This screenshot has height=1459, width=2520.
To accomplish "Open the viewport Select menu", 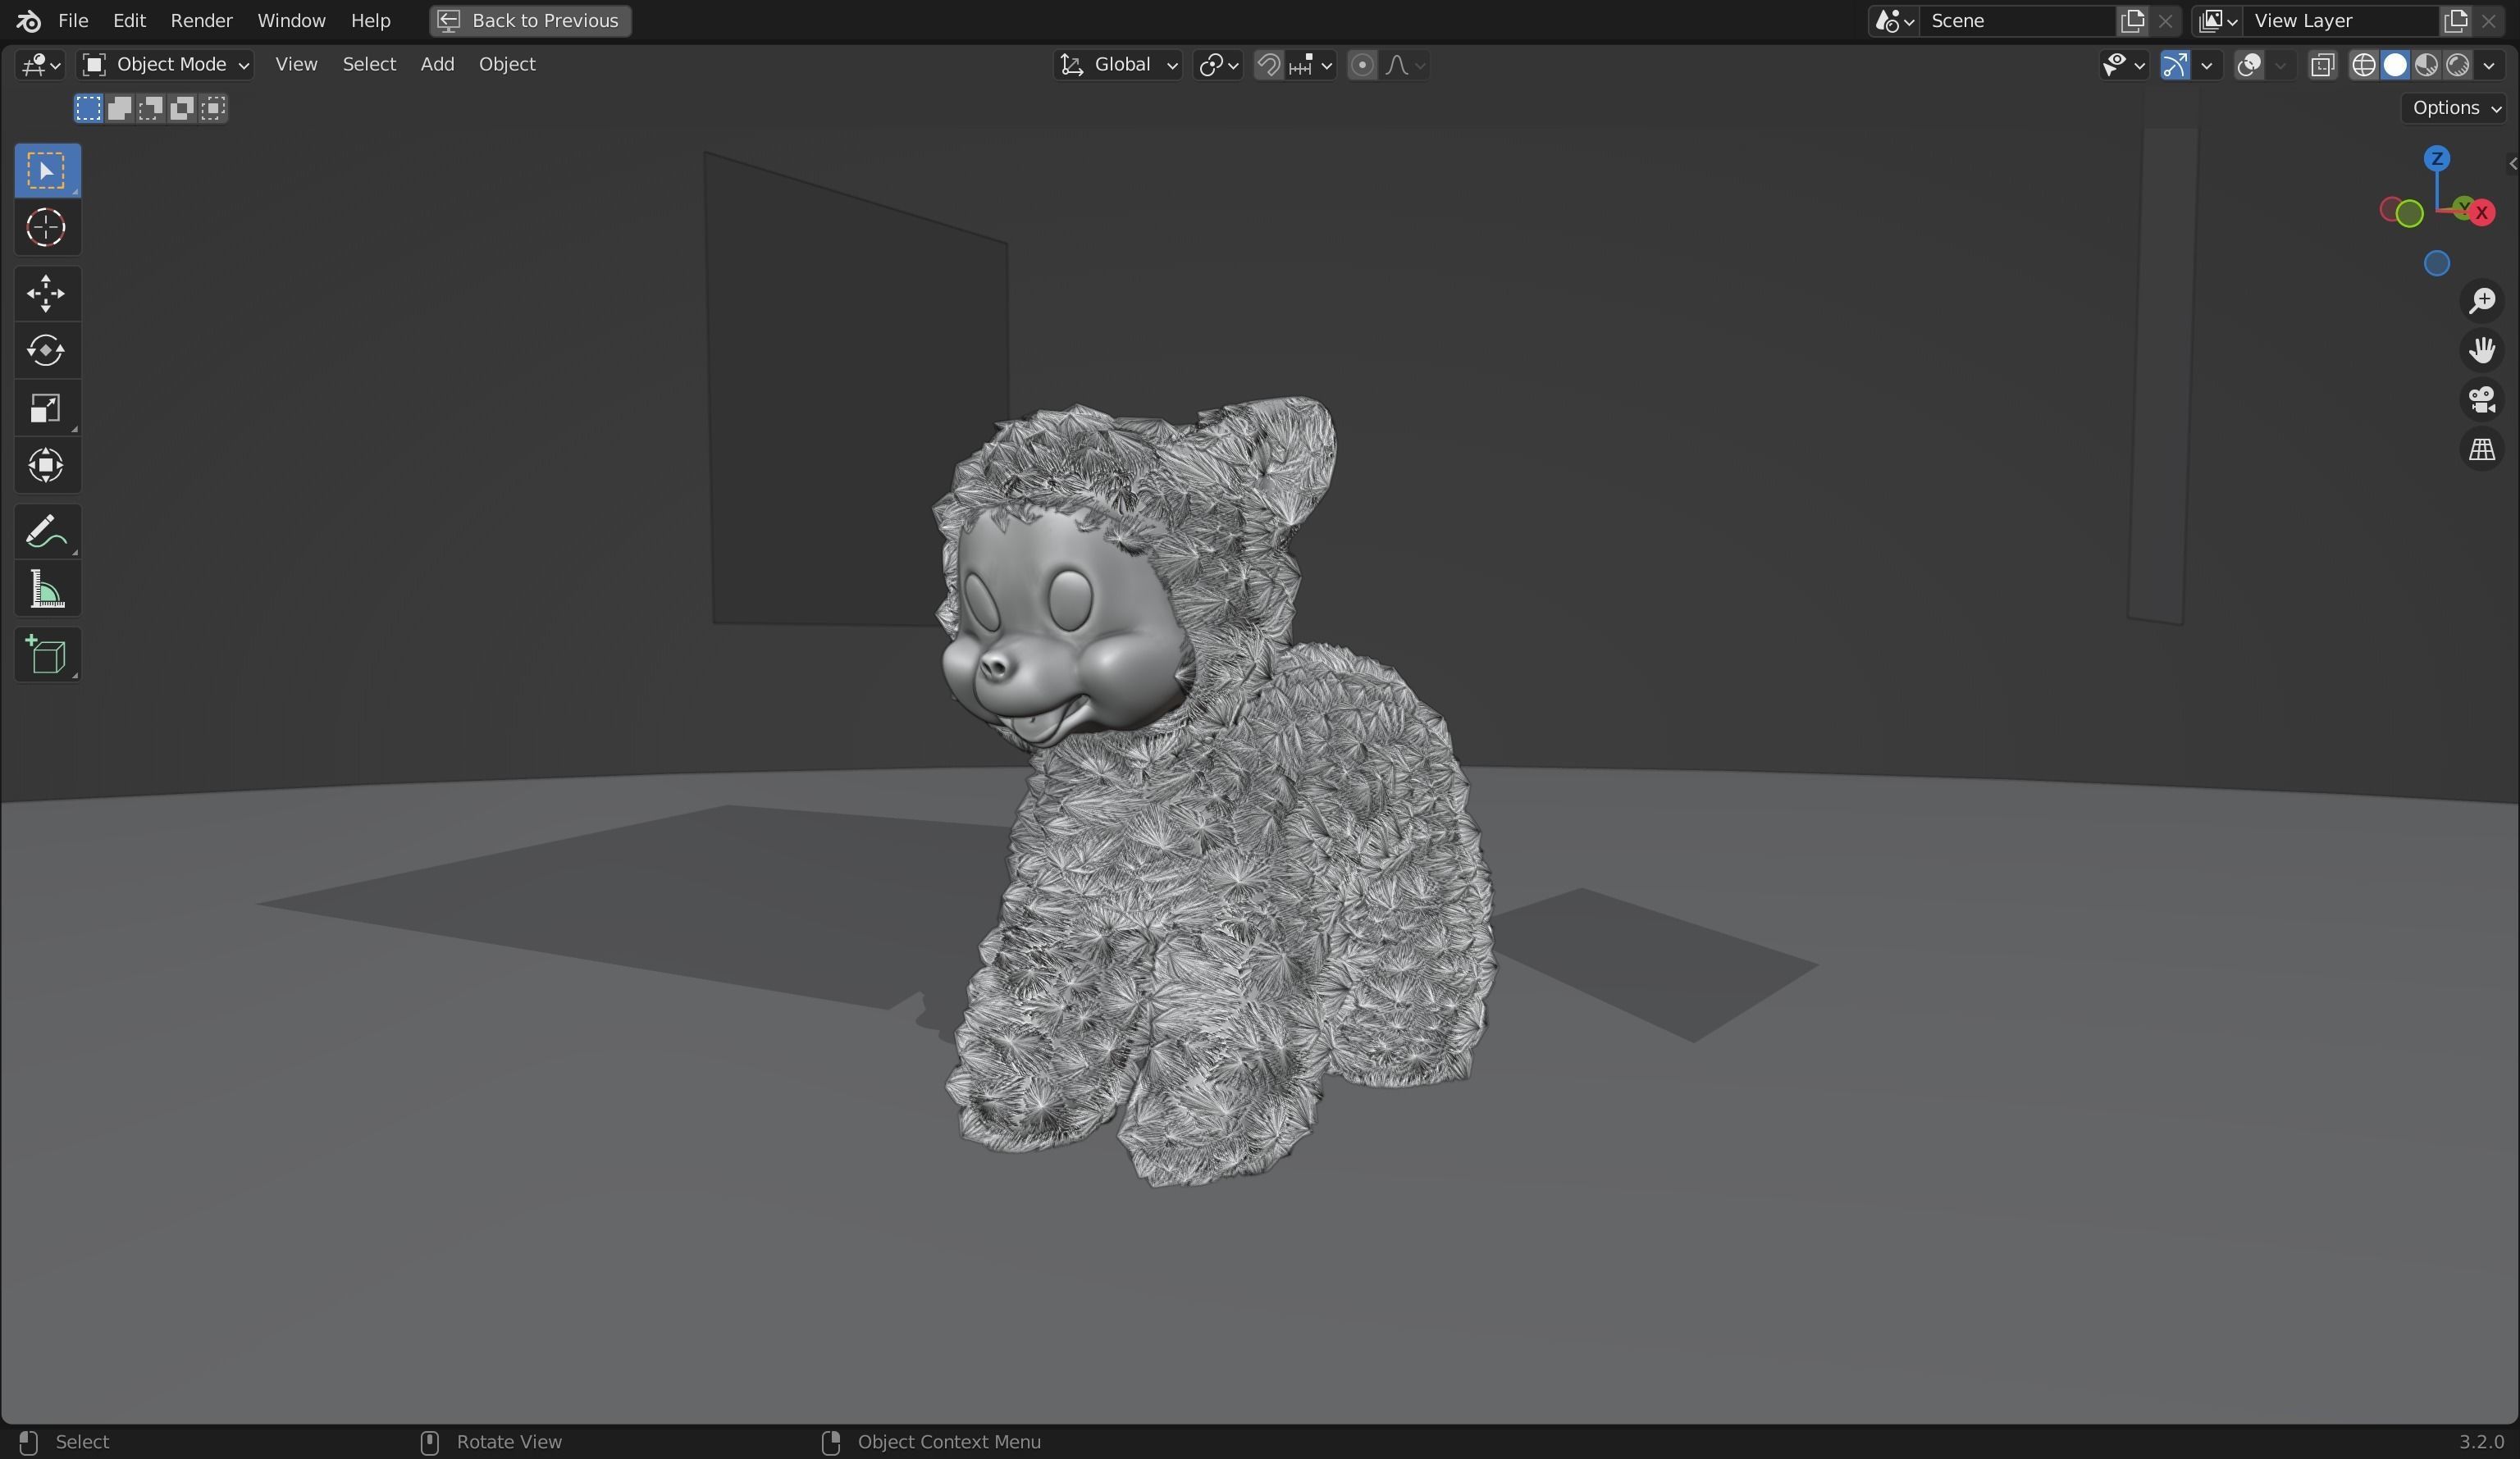I will (369, 64).
